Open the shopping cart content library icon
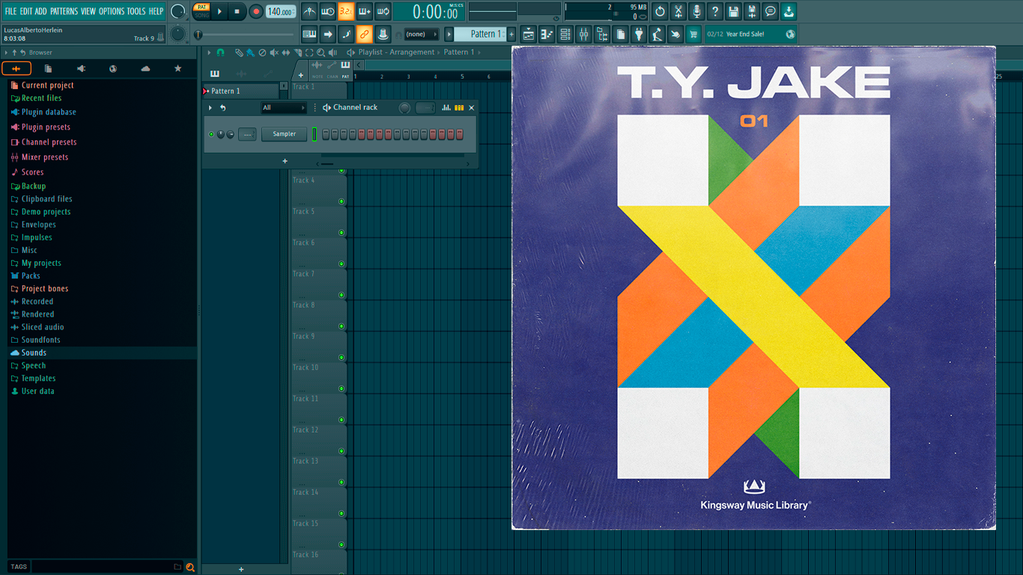Viewport: 1023px width, 575px height. point(693,34)
